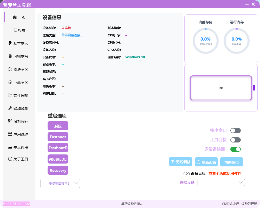
Task: Open the 选择设备 combo box
Action: 221,183
